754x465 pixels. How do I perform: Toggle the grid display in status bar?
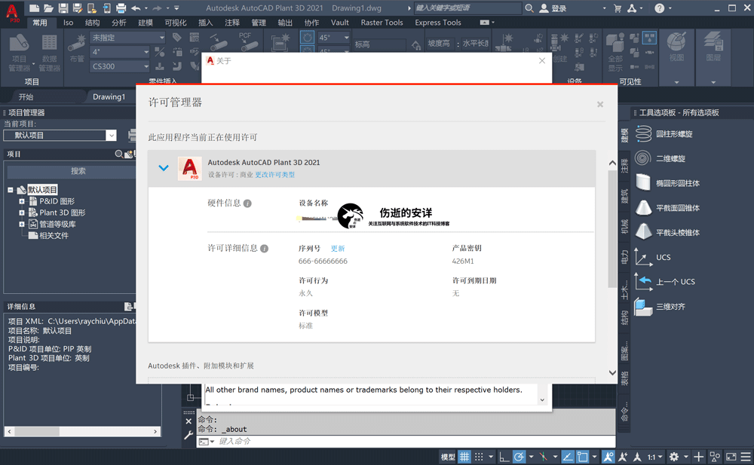(x=464, y=457)
